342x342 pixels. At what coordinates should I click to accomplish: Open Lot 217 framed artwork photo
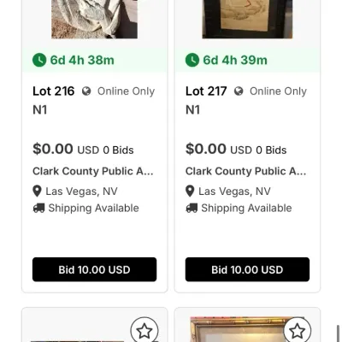pos(247,19)
